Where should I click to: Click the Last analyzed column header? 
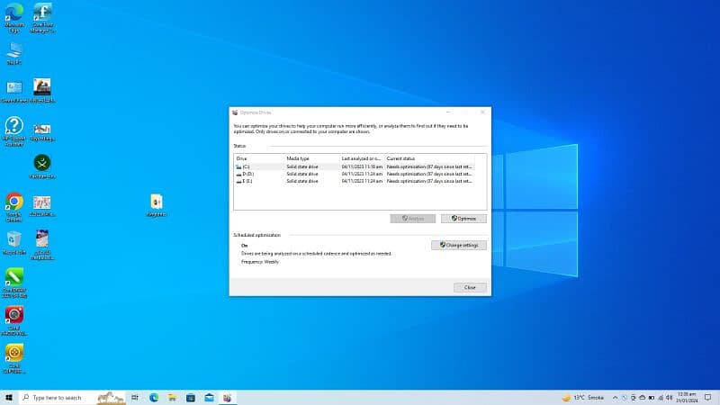361,158
